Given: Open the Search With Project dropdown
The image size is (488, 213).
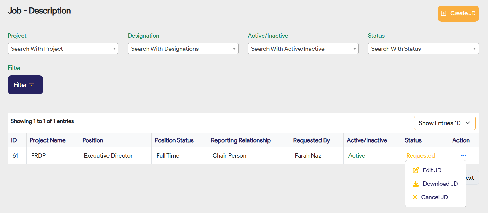Looking at the screenshot, I should point(63,49).
